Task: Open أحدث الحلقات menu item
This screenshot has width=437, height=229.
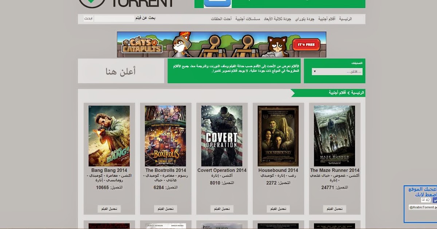Action: (x=221, y=19)
